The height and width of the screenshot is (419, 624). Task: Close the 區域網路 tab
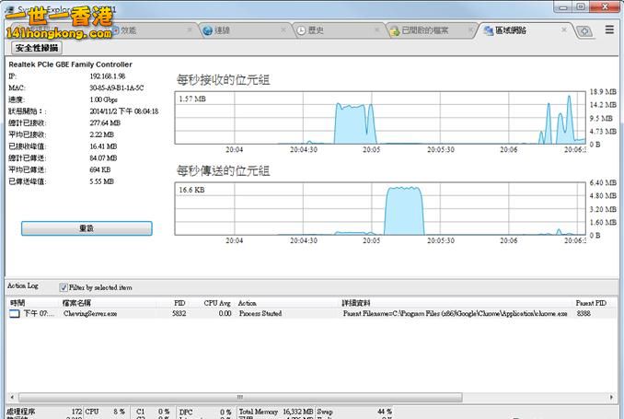tap(565, 30)
